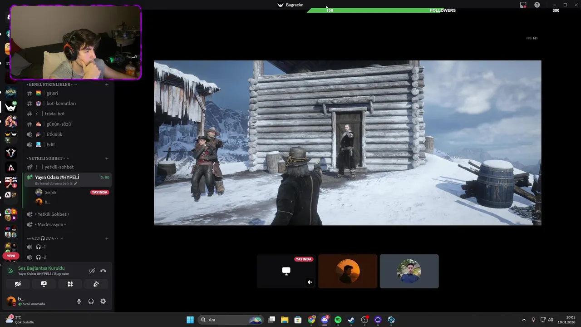Add channel to music notes category
Screen dimensions: 581x327
(x=107, y=238)
